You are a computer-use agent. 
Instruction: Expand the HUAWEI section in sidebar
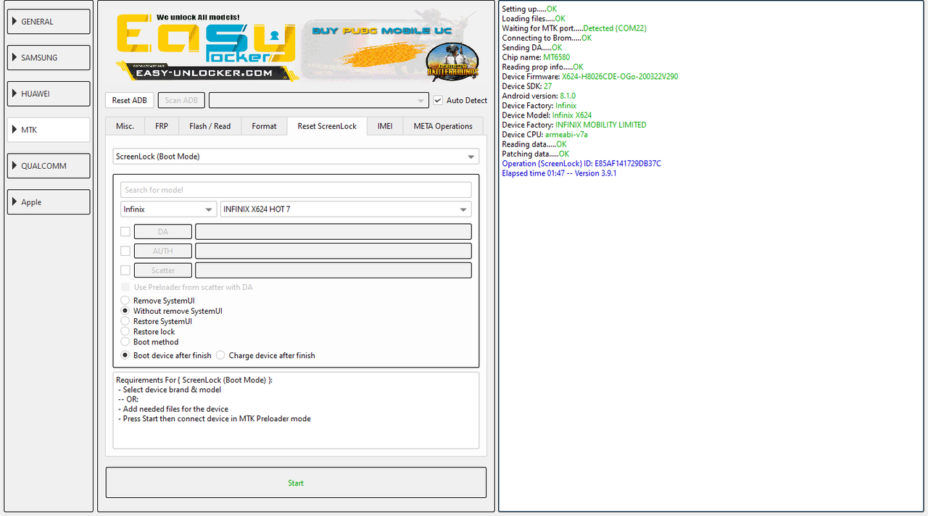pos(49,93)
